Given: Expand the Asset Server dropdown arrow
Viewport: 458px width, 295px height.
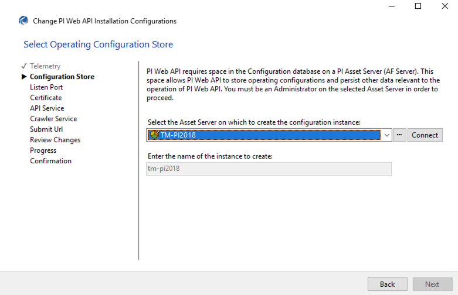Looking at the screenshot, I should click(x=386, y=135).
